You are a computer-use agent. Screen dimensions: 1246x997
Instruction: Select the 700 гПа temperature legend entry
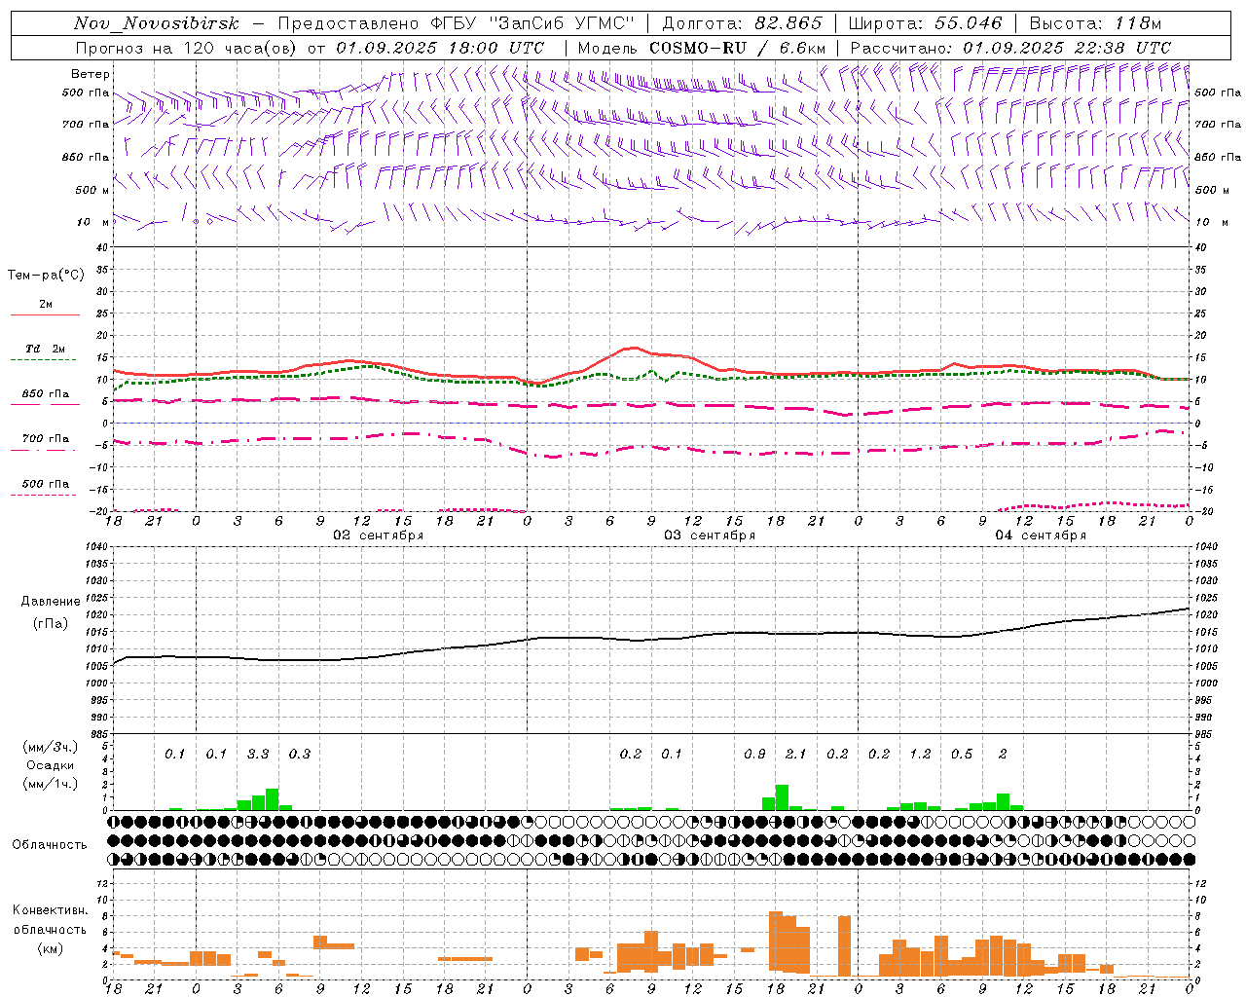(45, 439)
